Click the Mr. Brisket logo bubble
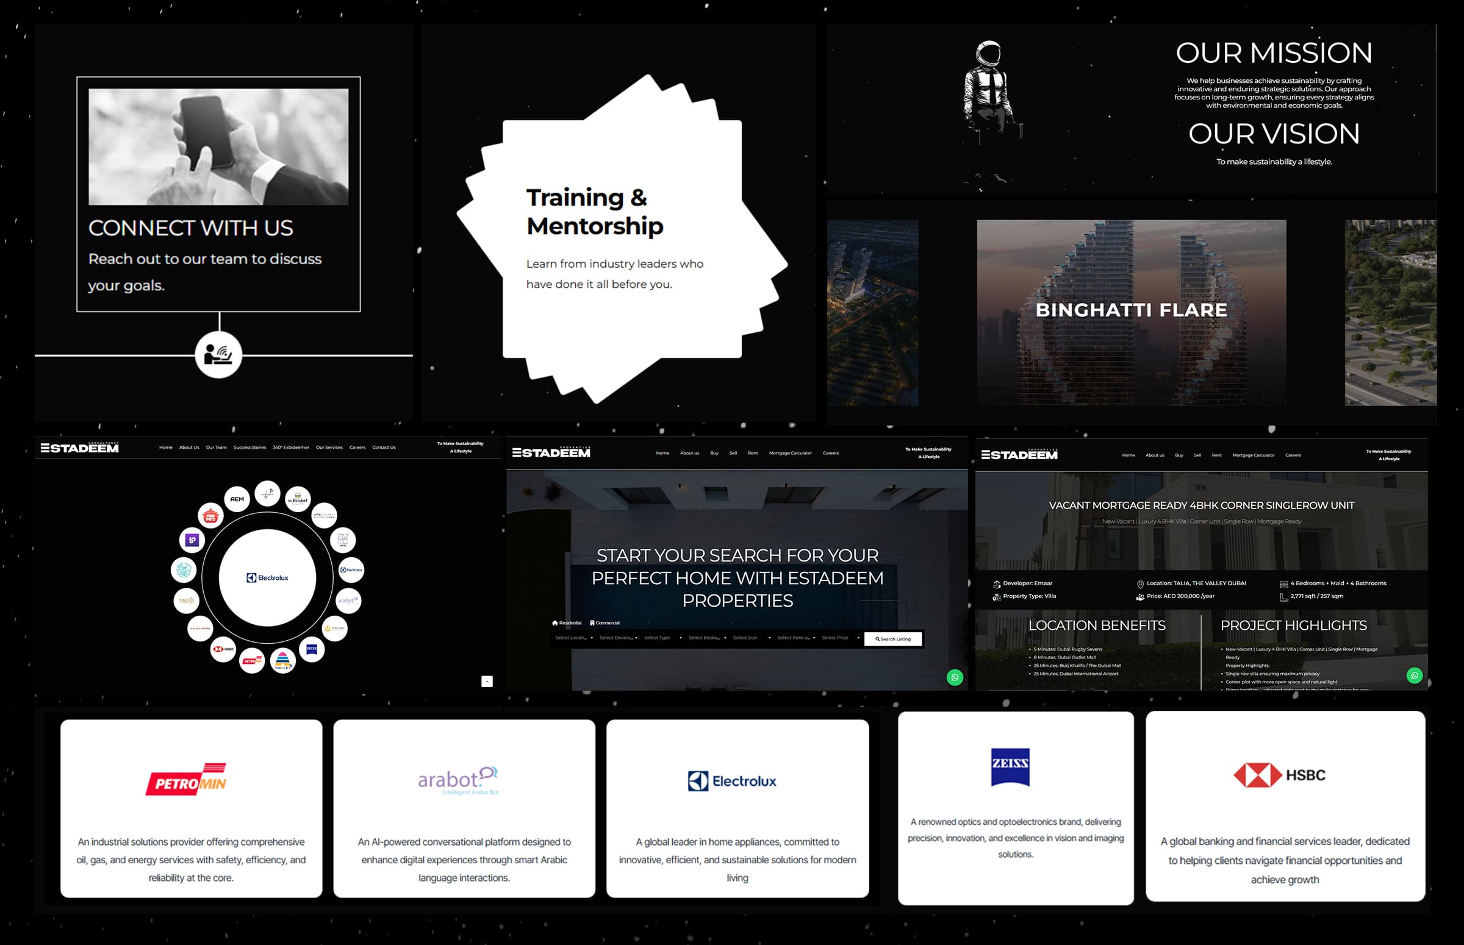 click(x=298, y=499)
